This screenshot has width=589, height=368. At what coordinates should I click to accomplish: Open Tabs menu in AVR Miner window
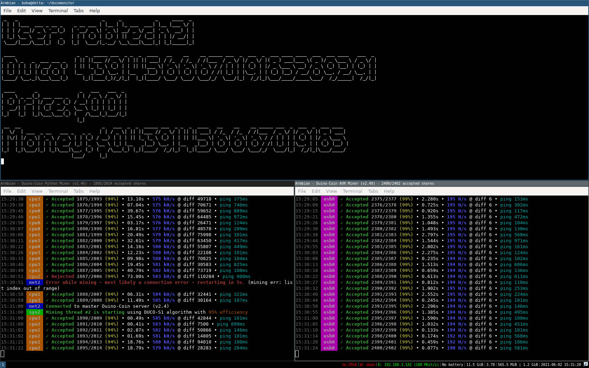coord(373,191)
